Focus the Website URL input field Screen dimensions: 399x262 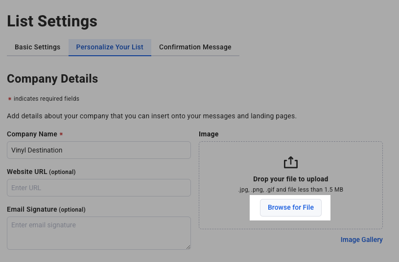pos(98,188)
